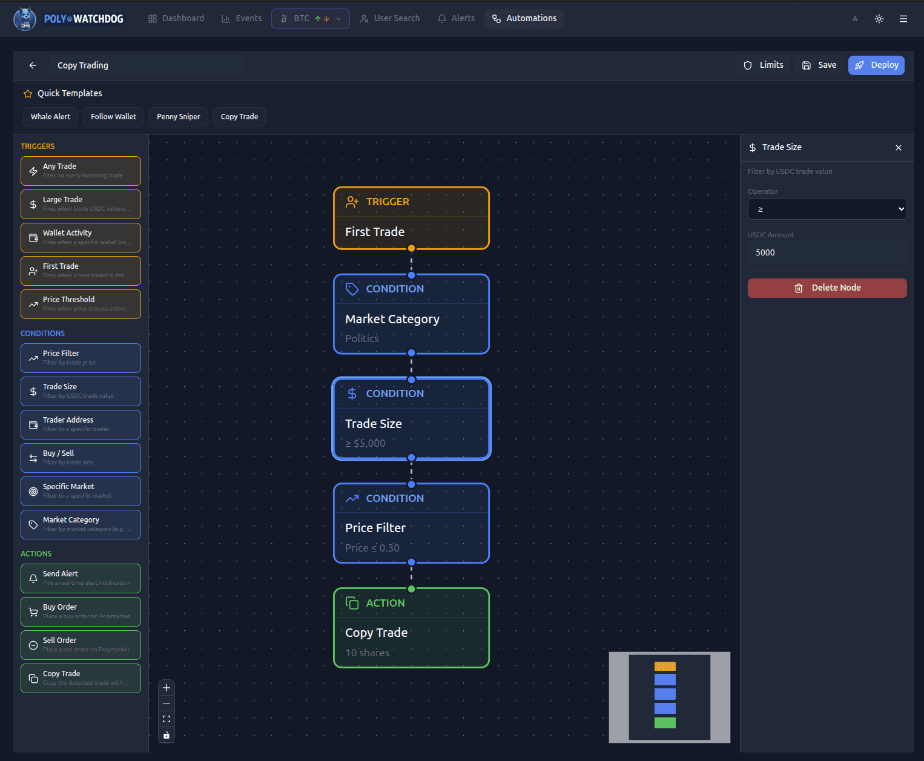
Task: Select the First Trade trigger node on canvas
Action: click(x=411, y=219)
